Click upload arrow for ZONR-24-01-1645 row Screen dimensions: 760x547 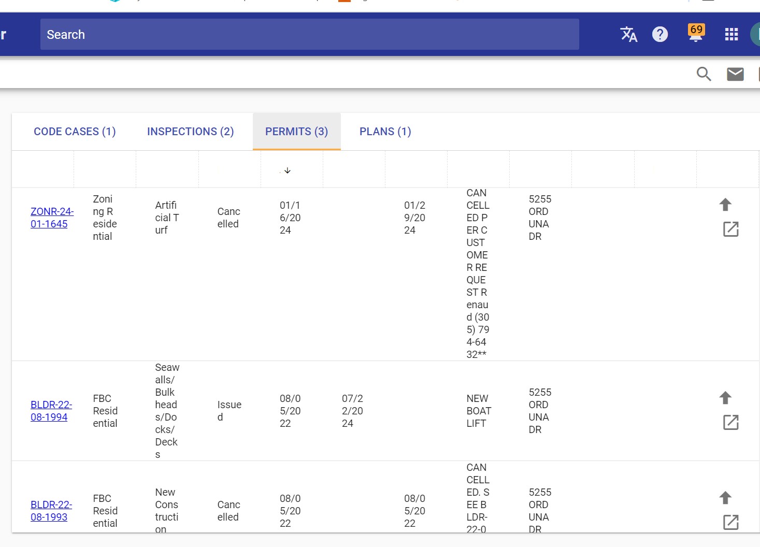pyautogui.click(x=725, y=205)
